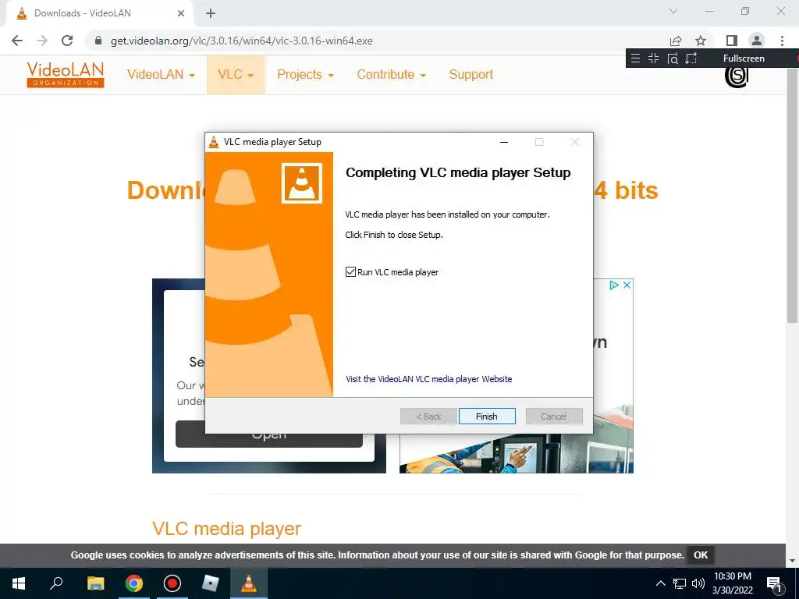The width and height of the screenshot is (799, 599).
Task: Click Finish in VLC Setup
Action: click(x=487, y=416)
